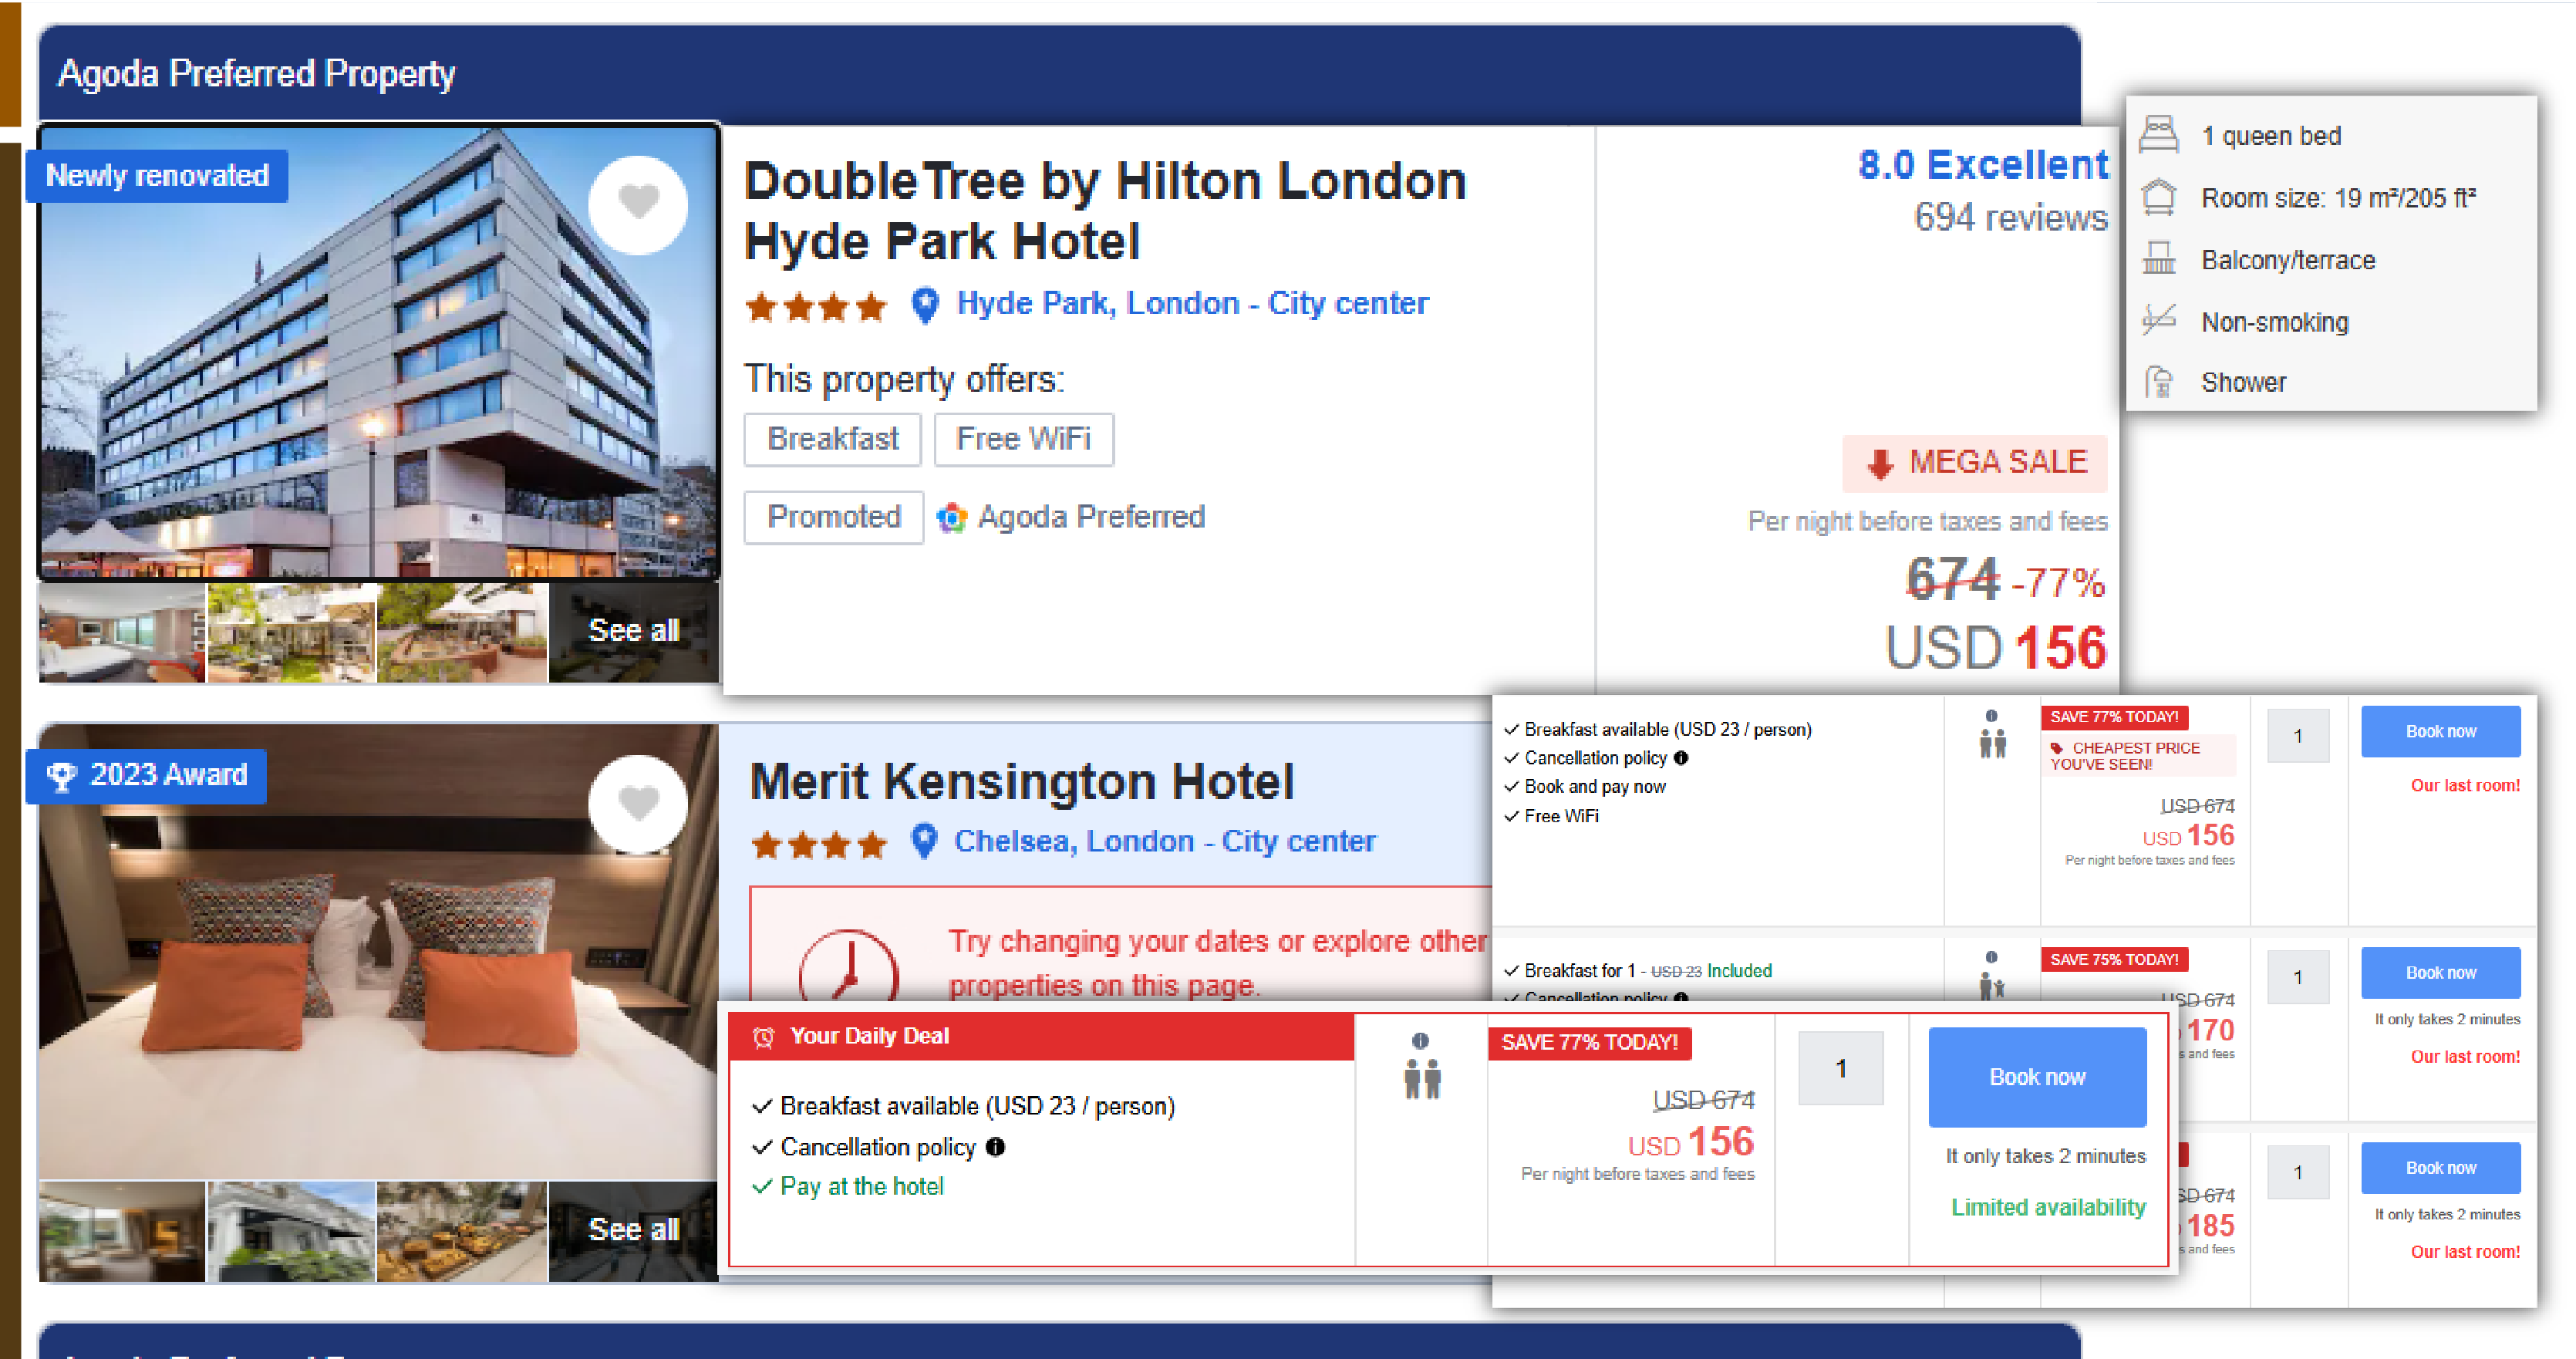
Task: Click location pin beside Hyde Park, London
Action: (926, 305)
